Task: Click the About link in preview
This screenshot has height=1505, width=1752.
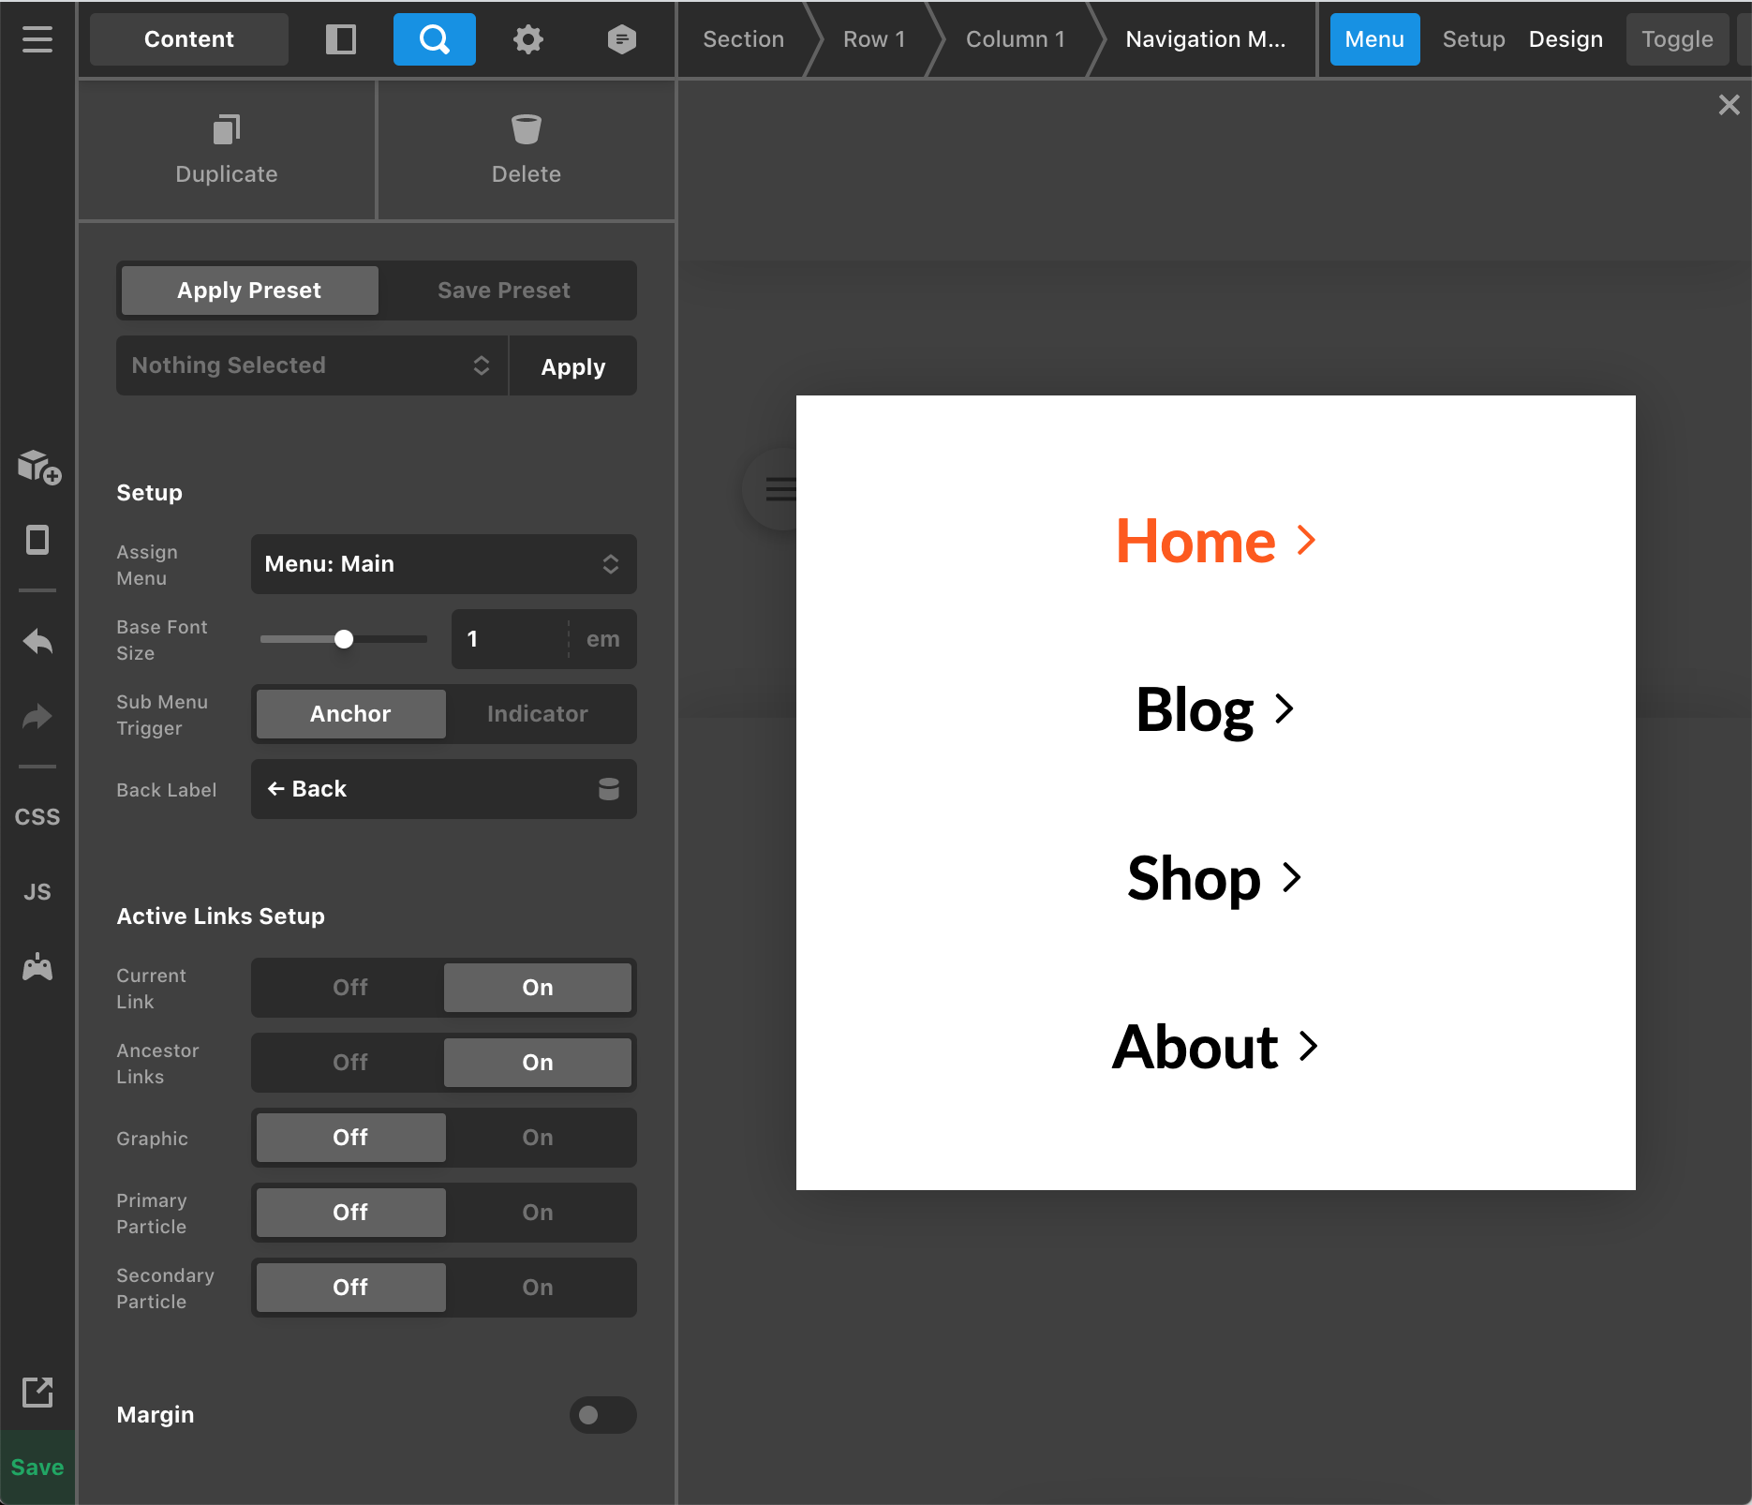Action: (1195, 1047)
